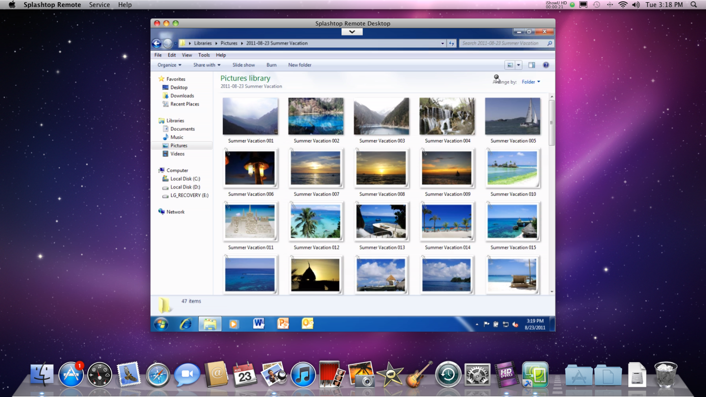Show hidden icons in the Windows tray
706x397 pixels.
[x=477, y=324]
